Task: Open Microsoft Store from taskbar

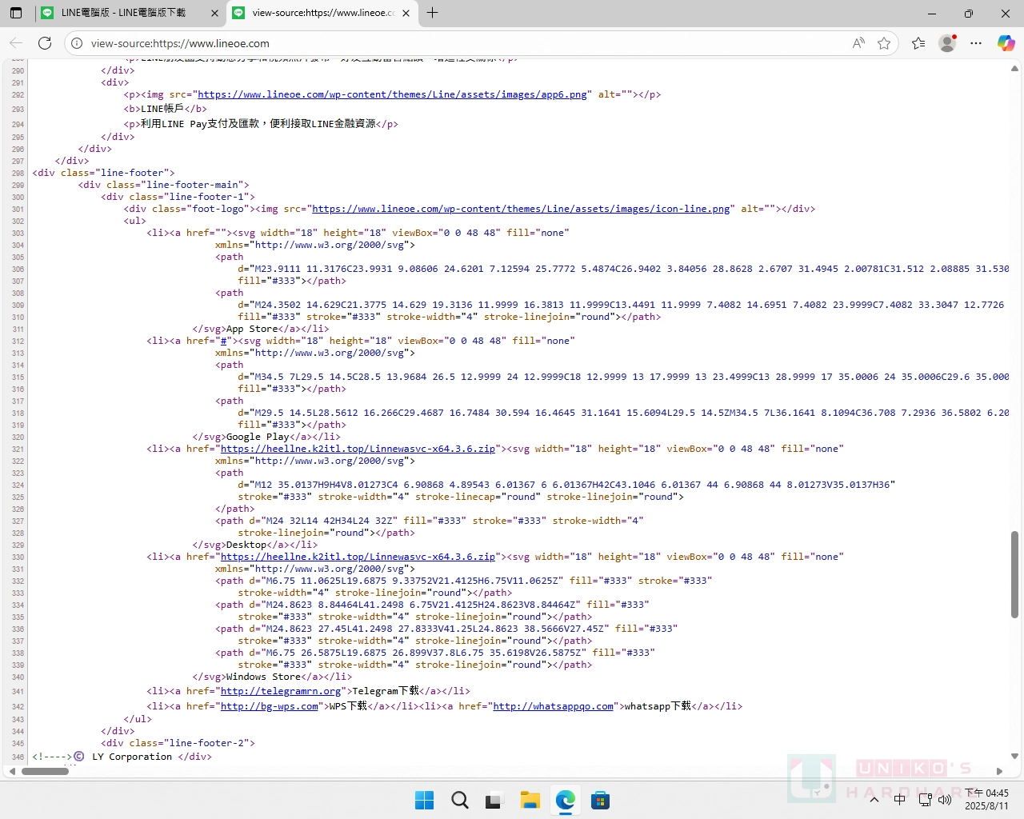Action: click(600, 800)
